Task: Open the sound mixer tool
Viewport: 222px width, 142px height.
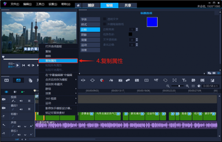Action: click(x=111, y=80)
